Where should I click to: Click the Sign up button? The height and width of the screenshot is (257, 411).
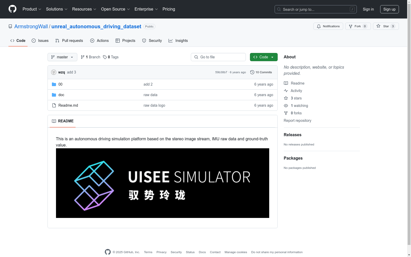(389, 9)
